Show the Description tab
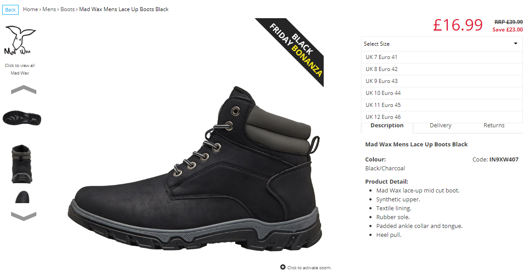 [x=387, y=126]
